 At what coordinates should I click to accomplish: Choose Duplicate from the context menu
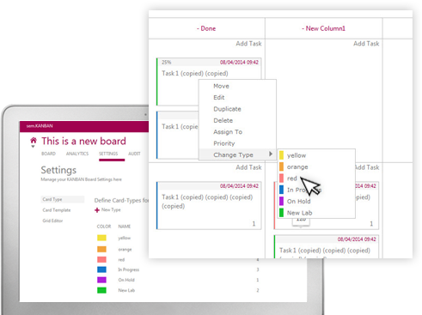click(x=227, y=109)
